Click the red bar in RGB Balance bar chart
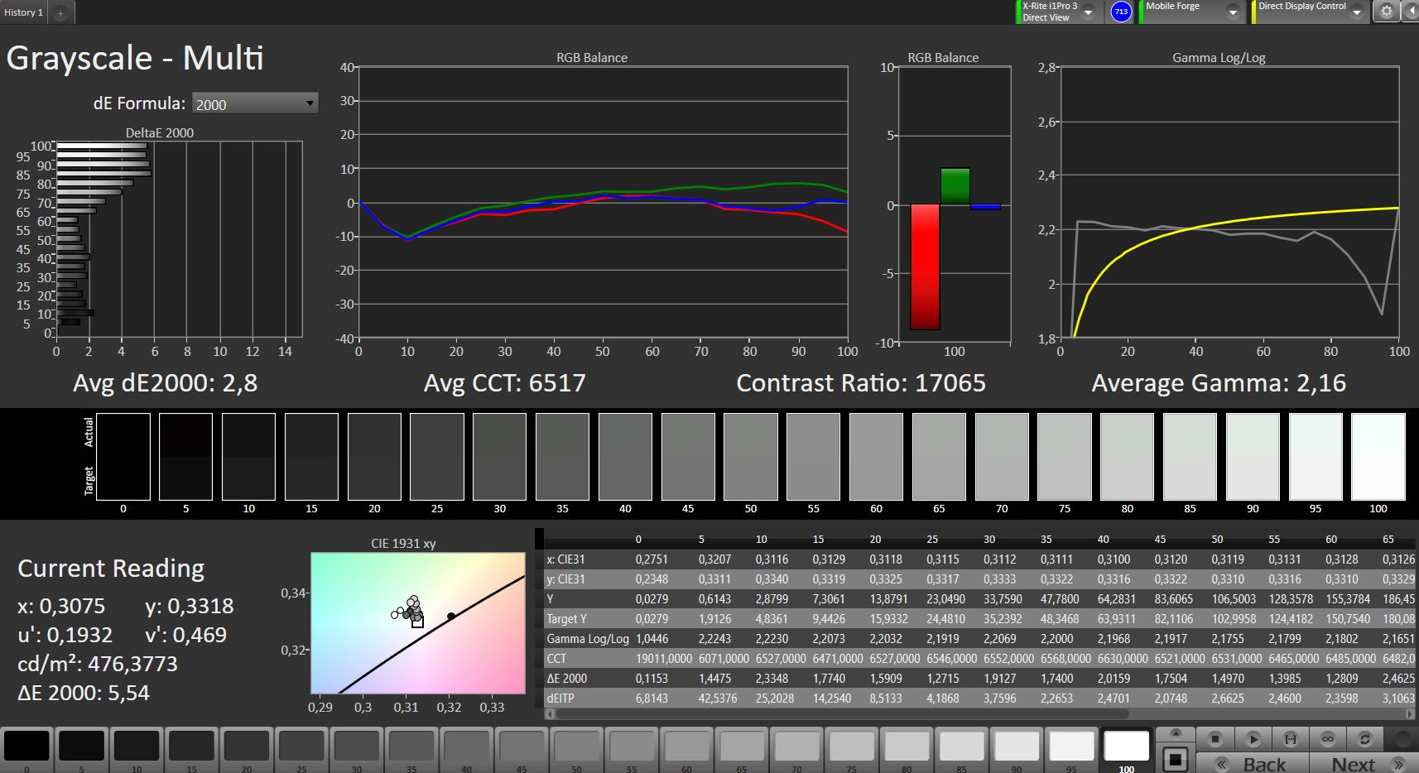1419x773 pixels. pyautogui.click(x=925, y=266)
